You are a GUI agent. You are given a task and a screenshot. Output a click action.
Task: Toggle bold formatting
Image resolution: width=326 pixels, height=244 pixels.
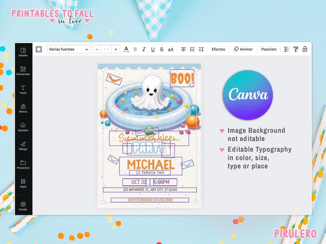135,49
